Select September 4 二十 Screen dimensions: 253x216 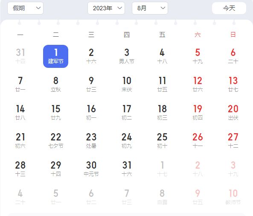[x=20, y=197]
